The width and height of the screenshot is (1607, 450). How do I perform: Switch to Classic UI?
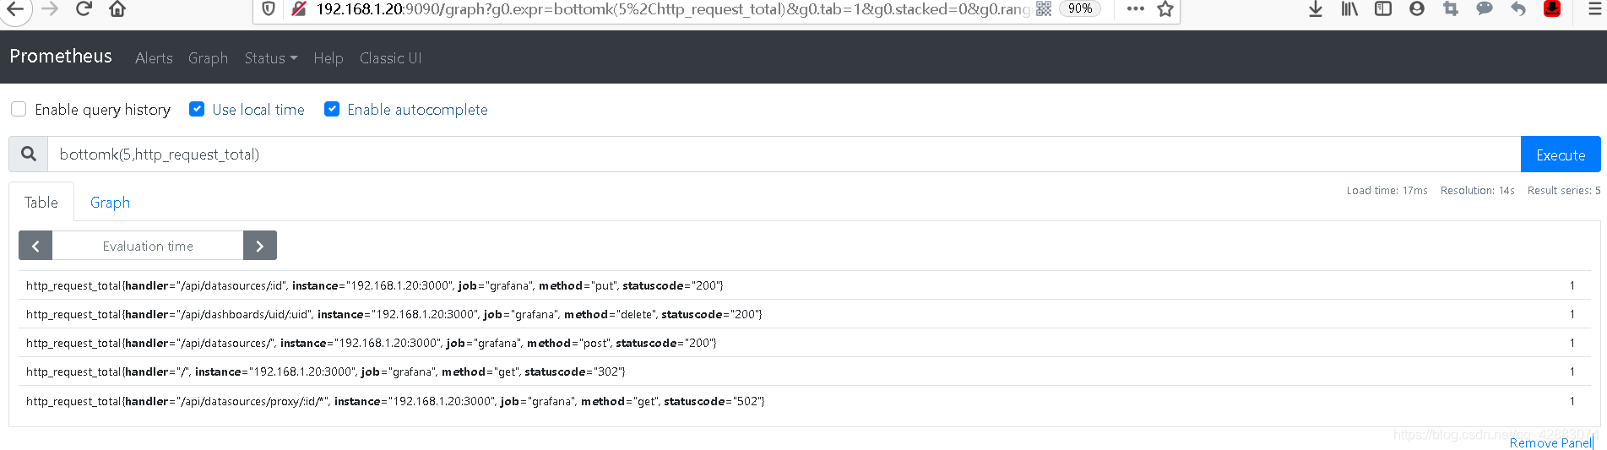[390, 57]
